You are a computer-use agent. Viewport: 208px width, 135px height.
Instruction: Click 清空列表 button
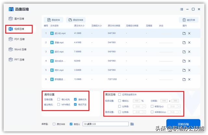[188, 20]
